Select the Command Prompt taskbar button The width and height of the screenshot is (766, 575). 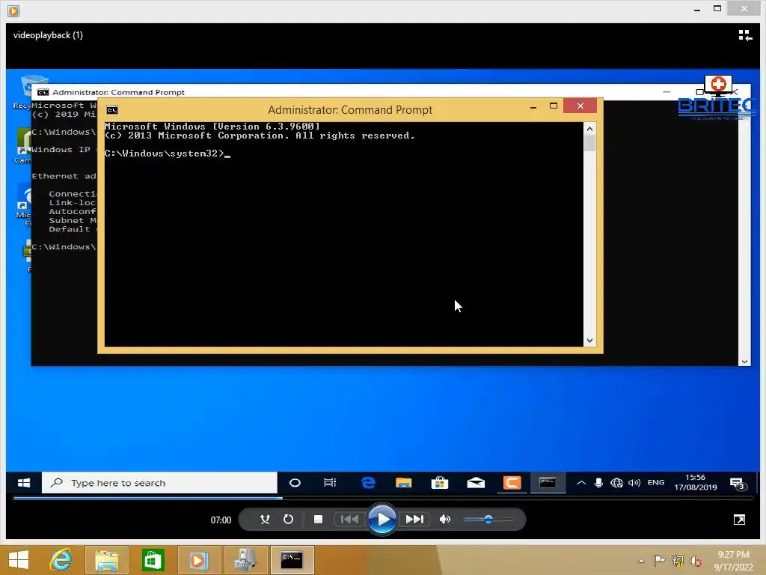pos(292,560)
